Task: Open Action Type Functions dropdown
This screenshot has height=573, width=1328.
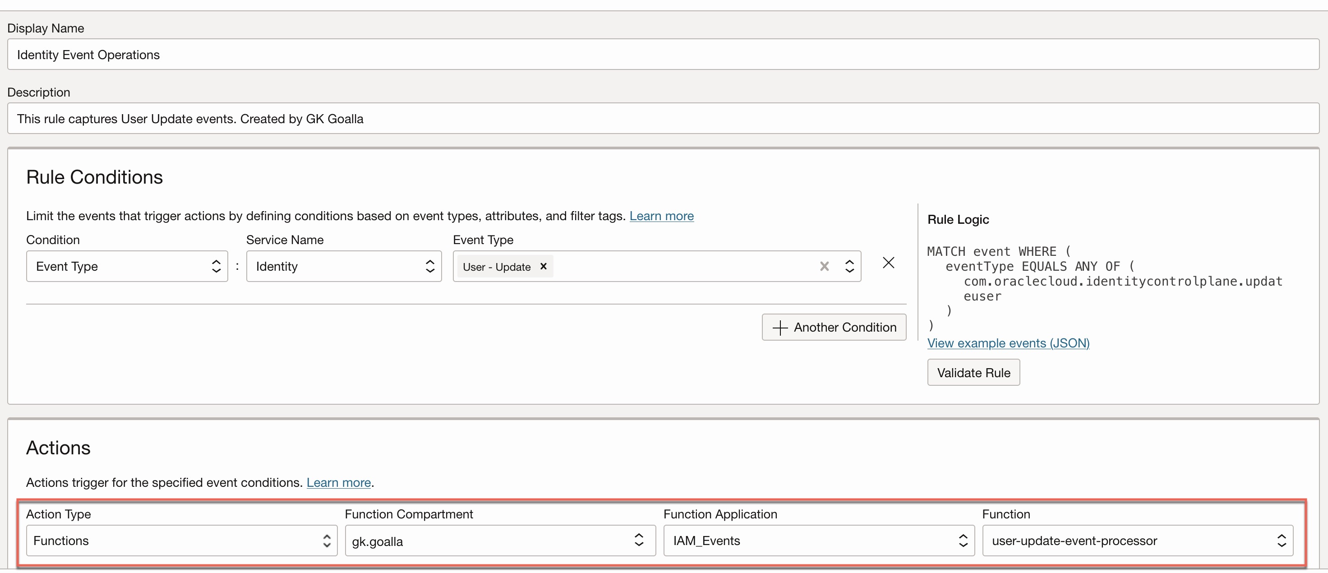Action: coord(181,541)
